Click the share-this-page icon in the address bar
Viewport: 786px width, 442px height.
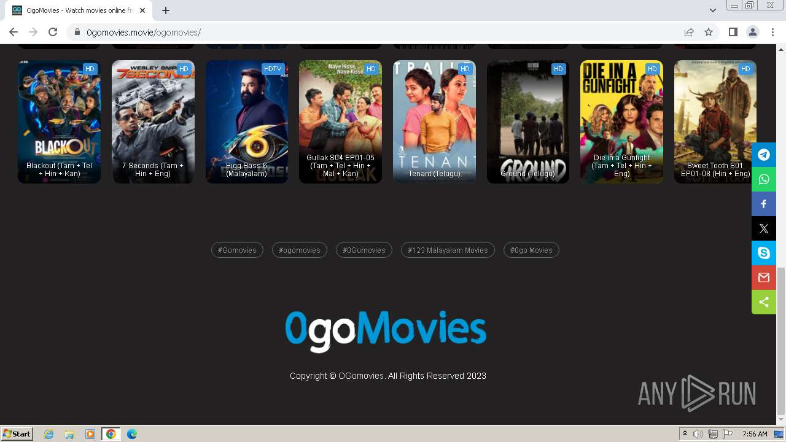[x=689, y=32]
